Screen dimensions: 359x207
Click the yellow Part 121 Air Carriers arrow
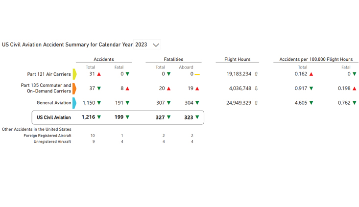(74, 74)
